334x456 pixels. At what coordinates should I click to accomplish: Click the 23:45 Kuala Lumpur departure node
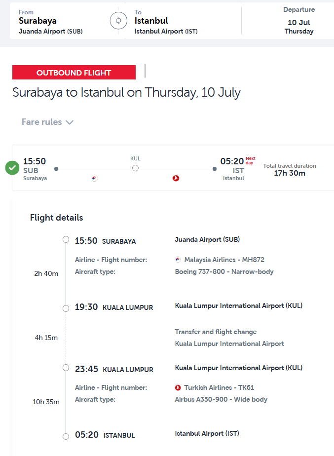point(66,368)
